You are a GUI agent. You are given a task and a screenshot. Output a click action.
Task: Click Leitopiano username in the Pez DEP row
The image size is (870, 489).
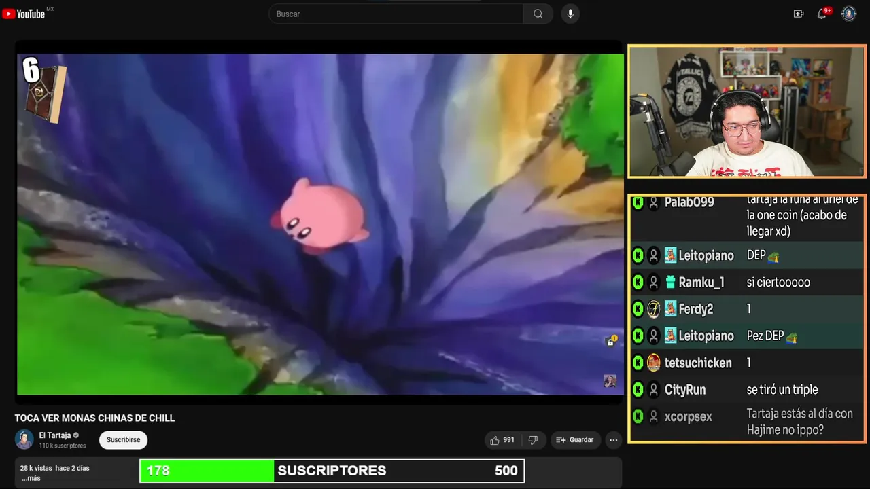click(706, 336)
